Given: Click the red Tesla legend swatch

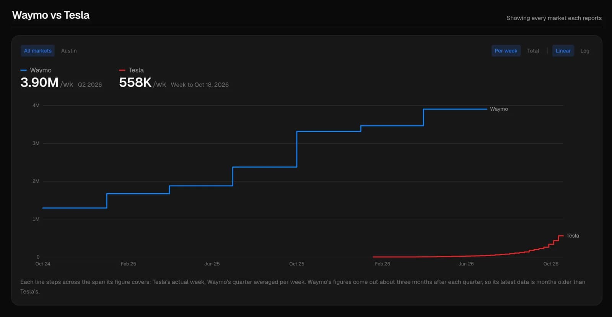Looking at the screenshot, I should pyautogui.click(x=122, y=70).
